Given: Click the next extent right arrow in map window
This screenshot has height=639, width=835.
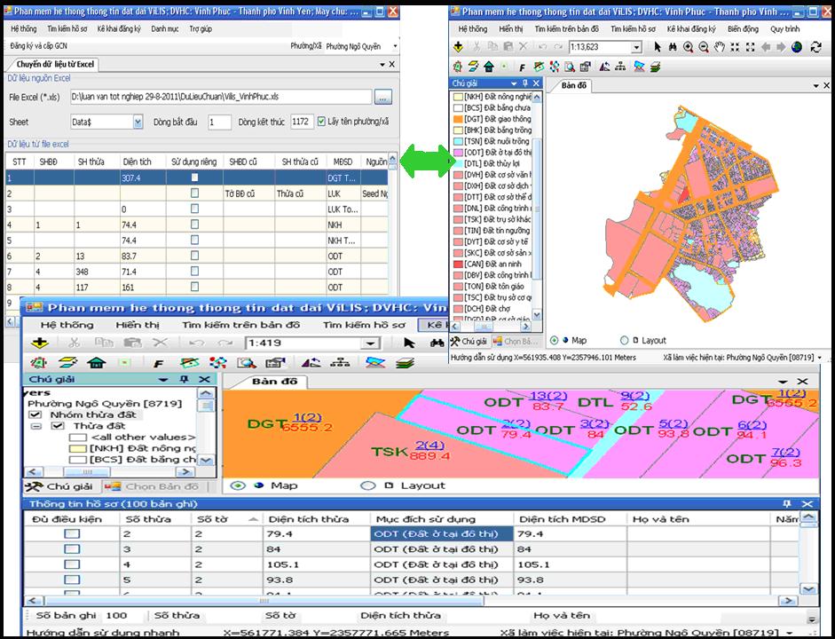Looking at the screenshot, I should 781,47.
